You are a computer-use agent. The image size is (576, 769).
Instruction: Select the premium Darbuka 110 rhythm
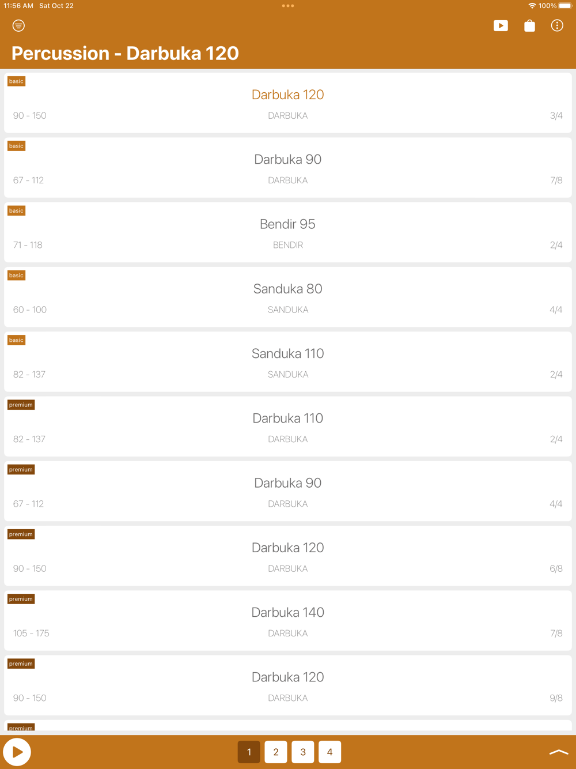point(288,427)
